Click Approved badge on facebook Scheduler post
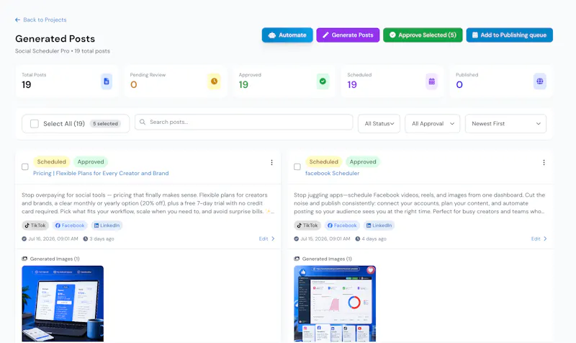 (x=363, y=161)
